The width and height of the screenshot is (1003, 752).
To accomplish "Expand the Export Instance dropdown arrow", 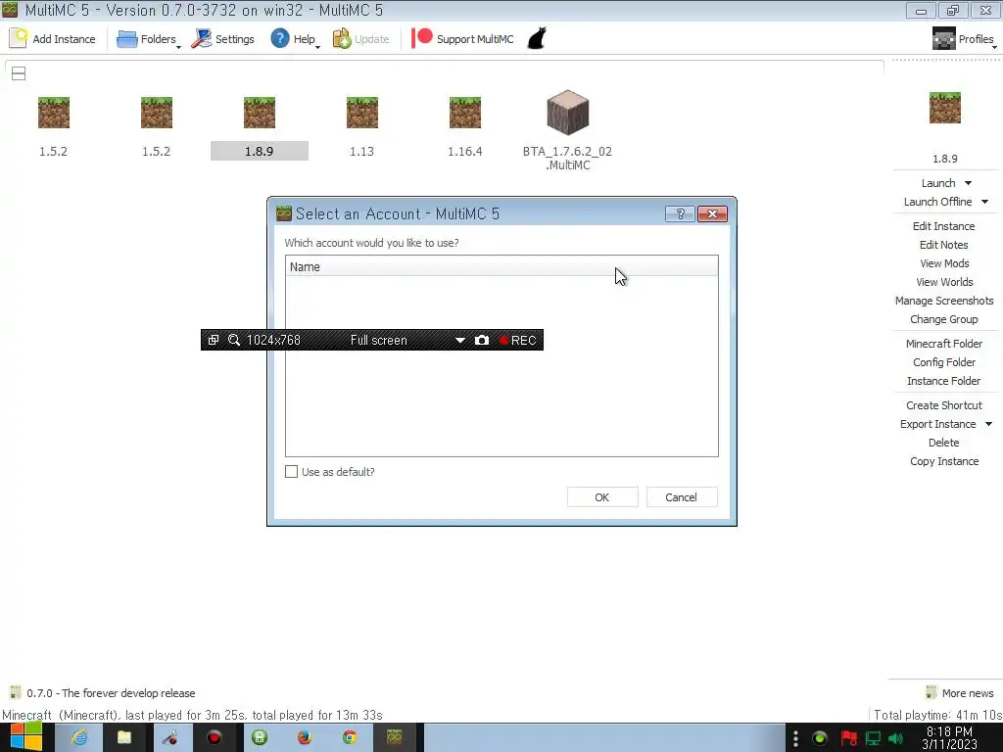I will tap(988, 424).
